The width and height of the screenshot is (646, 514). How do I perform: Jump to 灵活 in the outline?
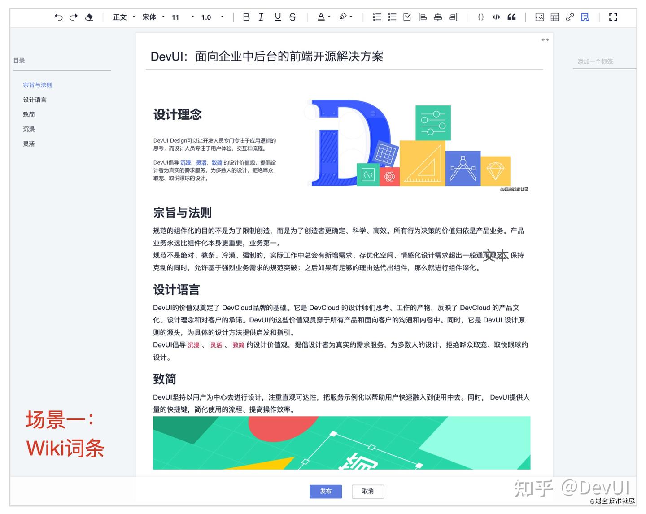(29, 144)
